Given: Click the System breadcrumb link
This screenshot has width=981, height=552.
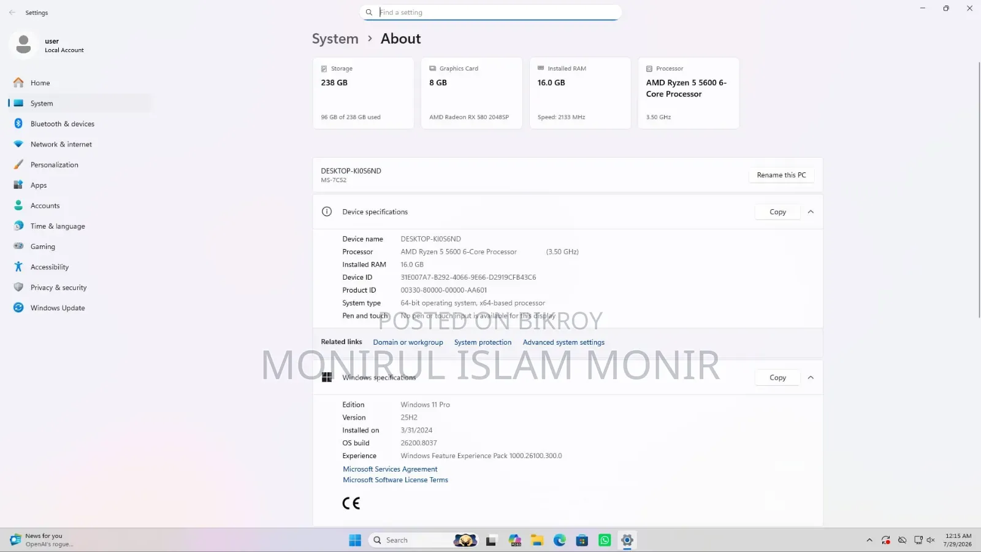Looking at the screenshot, I should click(x=335, y=39).
